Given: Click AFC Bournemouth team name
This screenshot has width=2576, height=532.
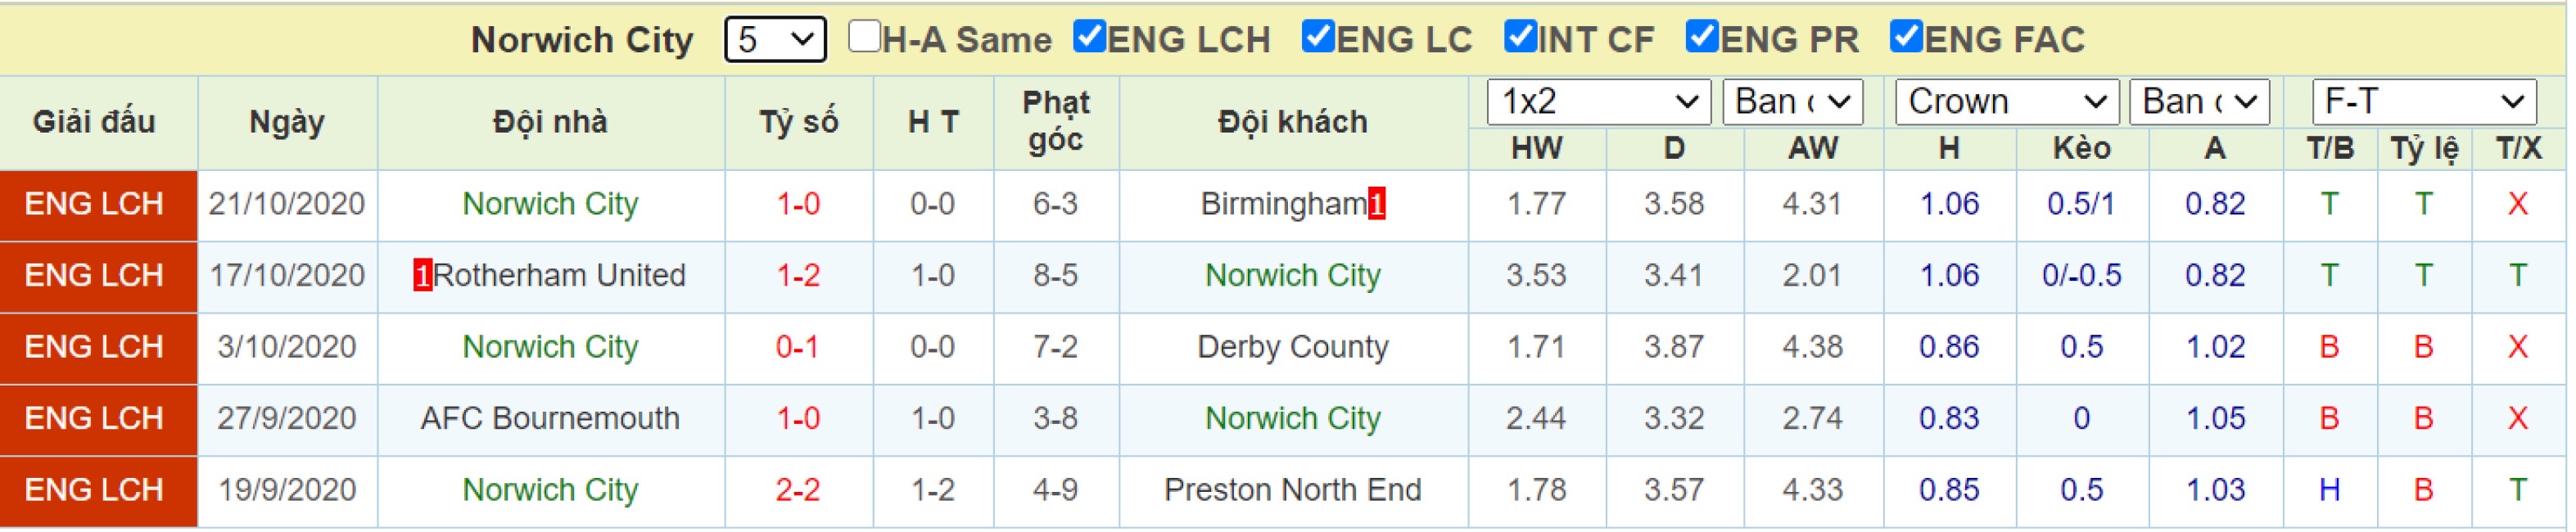Looking at the screenshot, I should click(x=551, y=419).
